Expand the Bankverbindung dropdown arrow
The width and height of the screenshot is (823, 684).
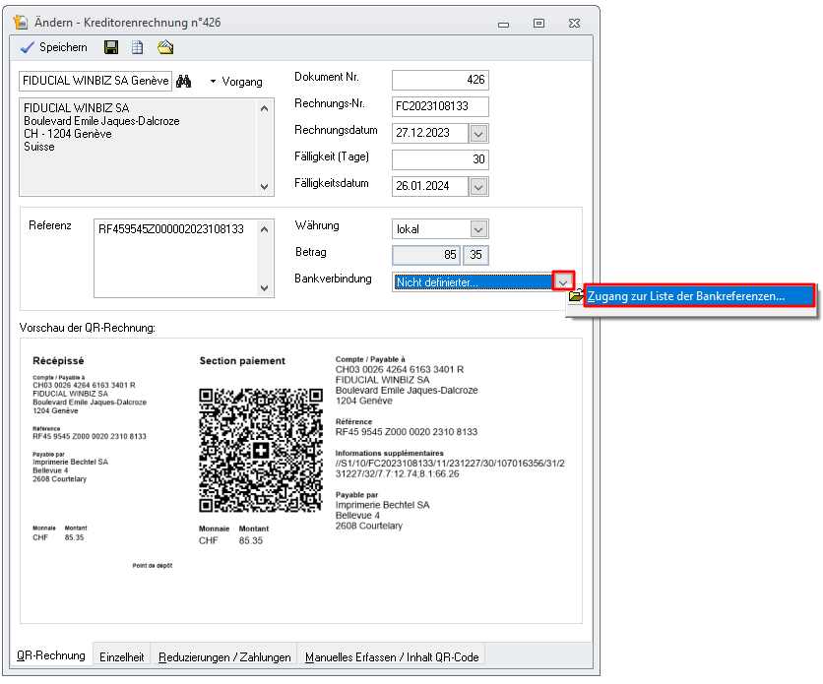[563, 281]
